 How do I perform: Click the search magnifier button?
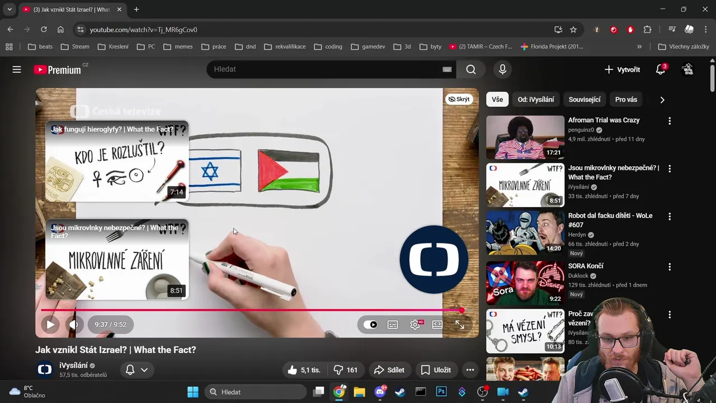471,69
